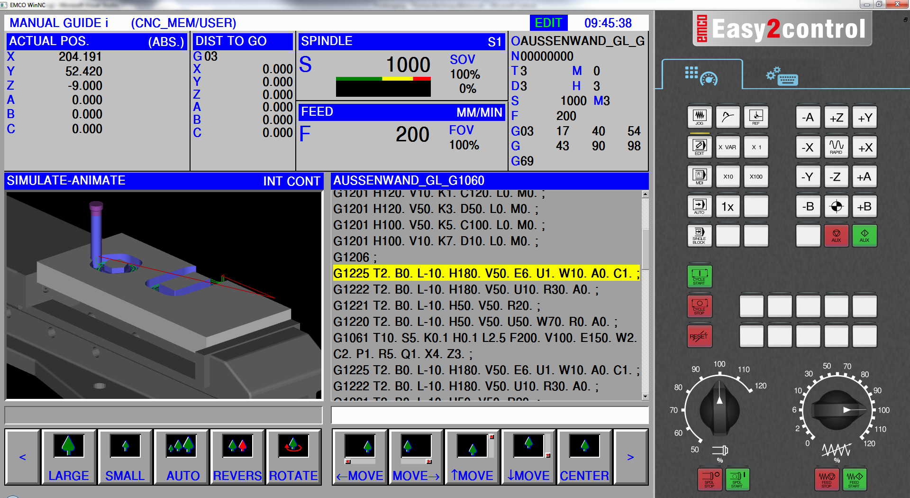Jog axis with +Y key
The image size is (910, 498).
pos(865,117)
